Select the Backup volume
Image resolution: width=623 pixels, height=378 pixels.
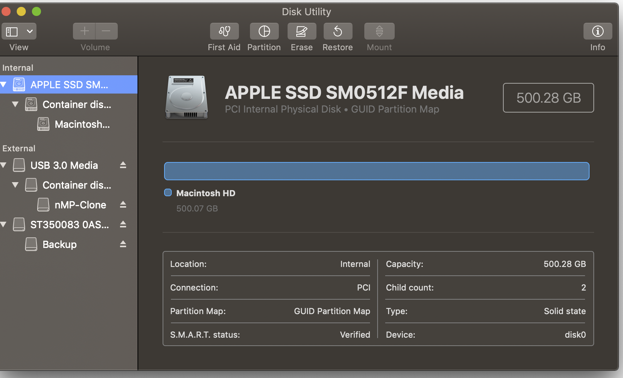pos(69,244)
